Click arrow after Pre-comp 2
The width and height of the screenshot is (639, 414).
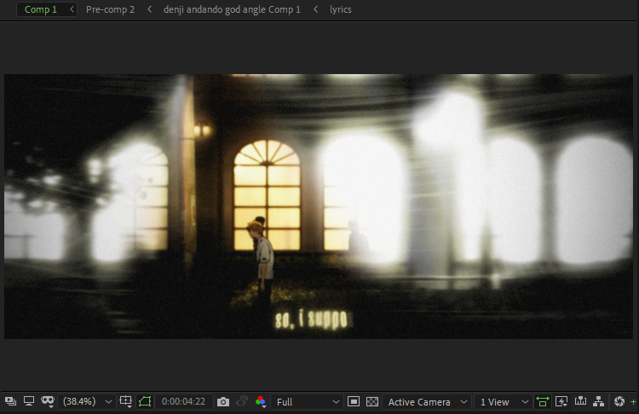[150, 9]
